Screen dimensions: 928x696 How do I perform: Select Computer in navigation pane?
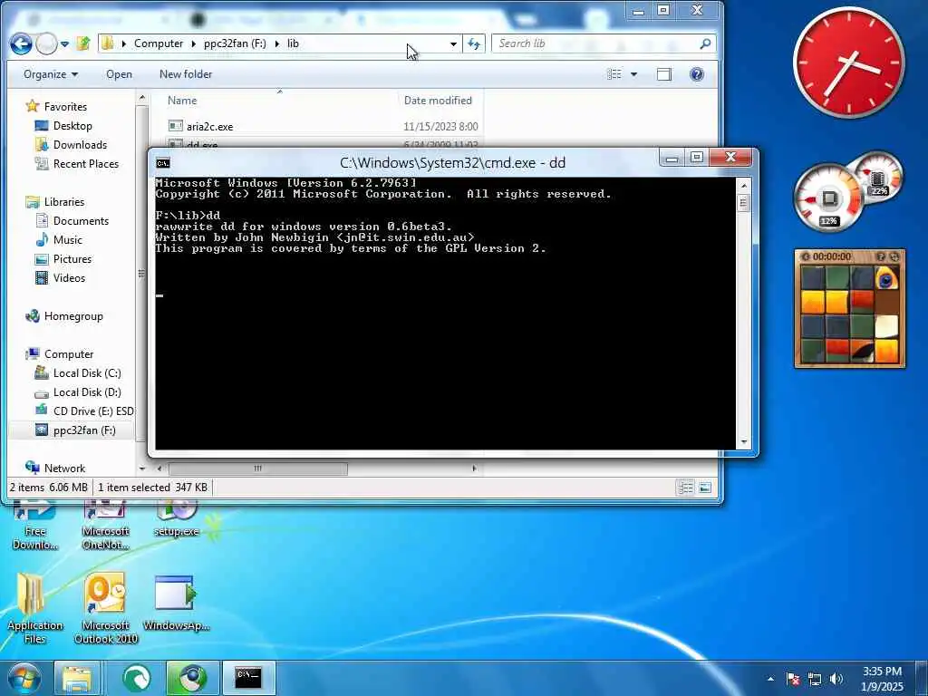tap(69, 354)
